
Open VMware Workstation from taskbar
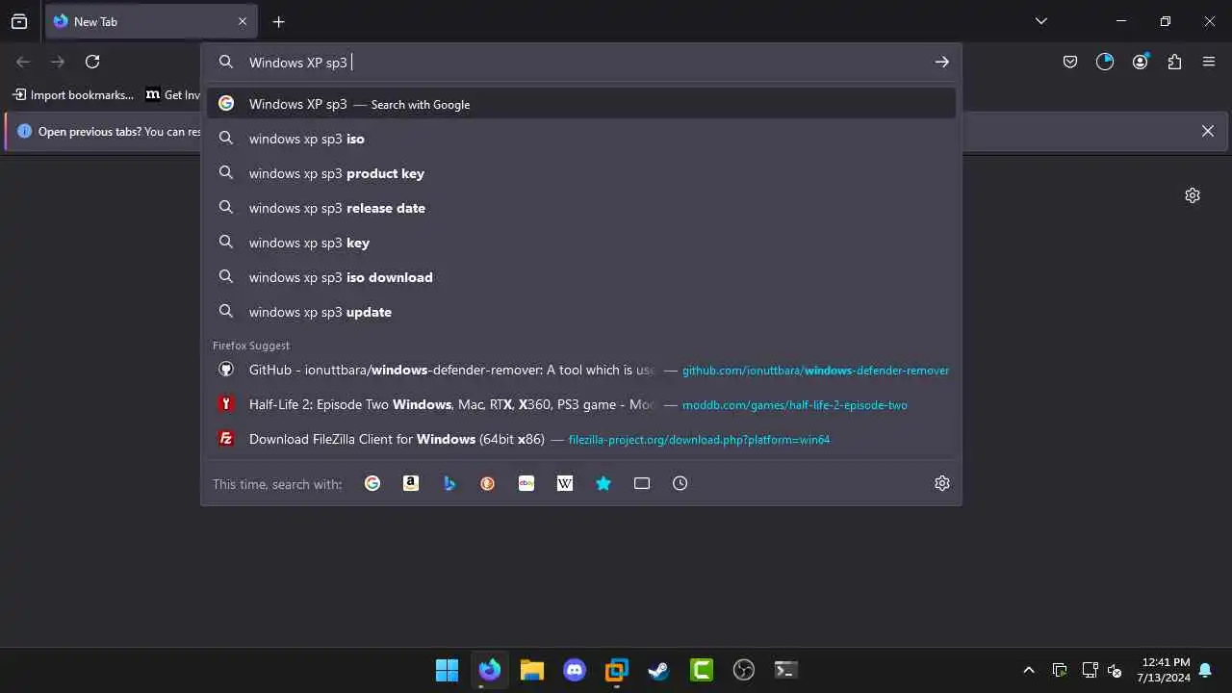(617, 670)
